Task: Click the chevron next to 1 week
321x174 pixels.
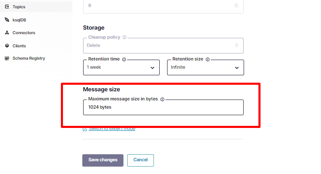Action: [x=153, y=68]
